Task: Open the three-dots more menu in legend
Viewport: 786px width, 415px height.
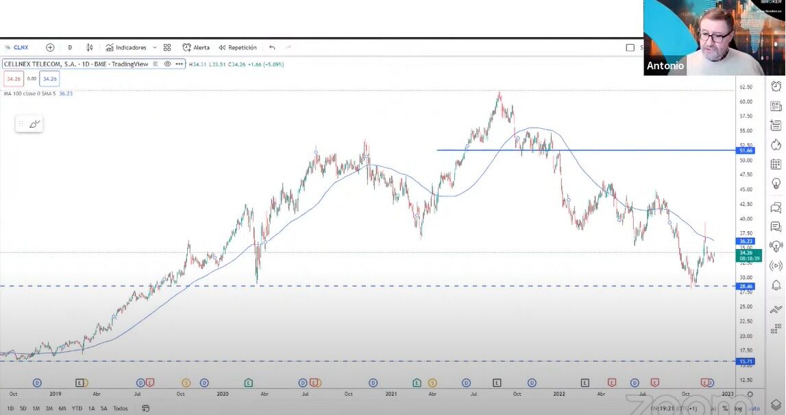Action: click(x=179, y=64)
